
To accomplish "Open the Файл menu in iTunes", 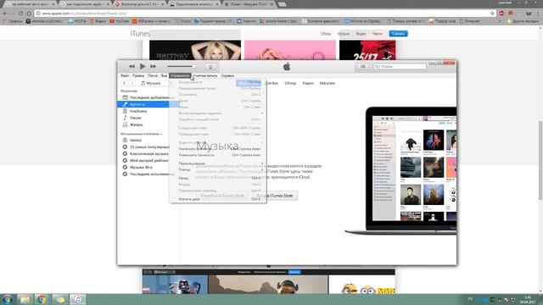I will [x=125, y=75].
